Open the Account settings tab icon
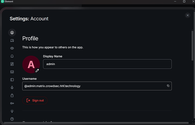The width and height of the screenshot is (195, 125). tap(12, 33)
